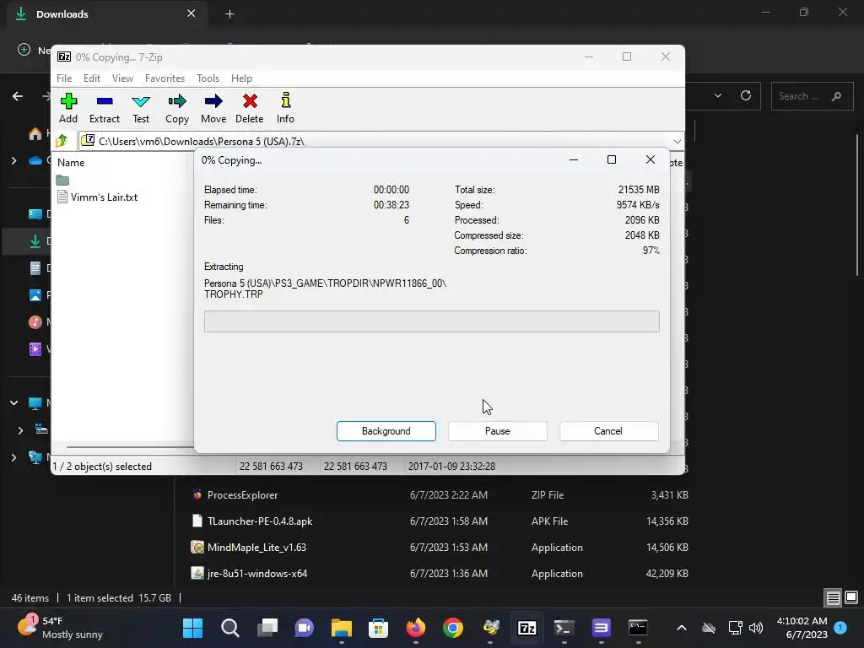The image size is (864, 648).
Task: Select the ProcessExplorer ZIP file
Action: point(440,494)
